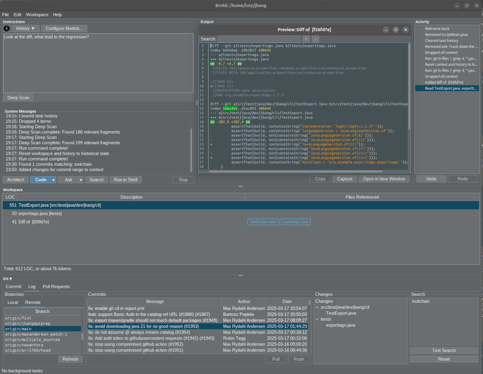Click the microphone voice input icon
This screenshot has width=483, height=374.
7,28
